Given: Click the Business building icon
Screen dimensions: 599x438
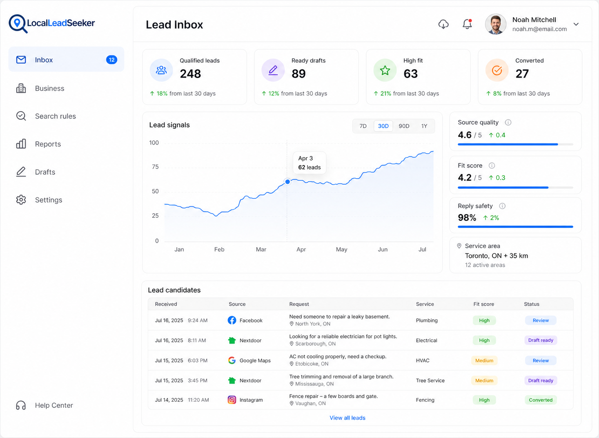Looking at the screenshot, I should [x=21, y=88].
